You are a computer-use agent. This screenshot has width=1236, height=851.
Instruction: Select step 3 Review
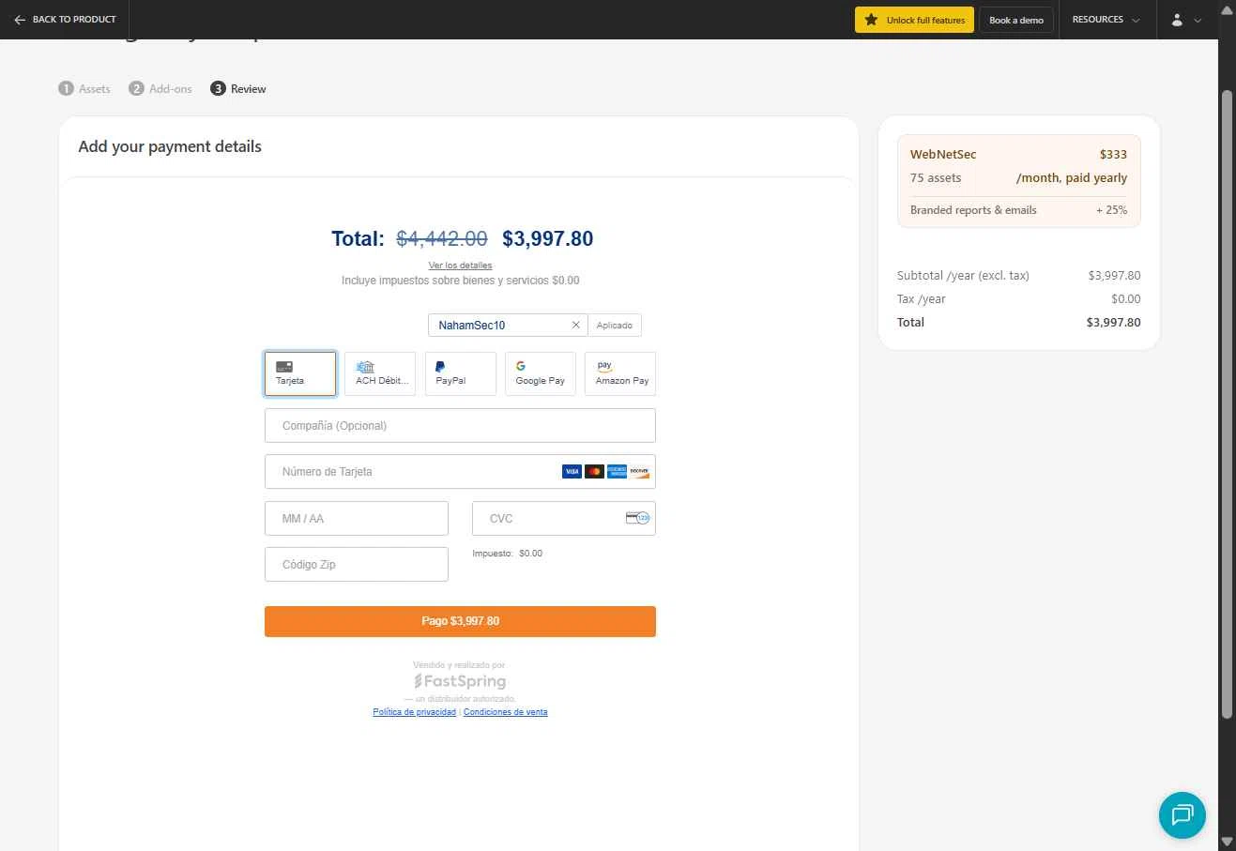coord(238,89)
